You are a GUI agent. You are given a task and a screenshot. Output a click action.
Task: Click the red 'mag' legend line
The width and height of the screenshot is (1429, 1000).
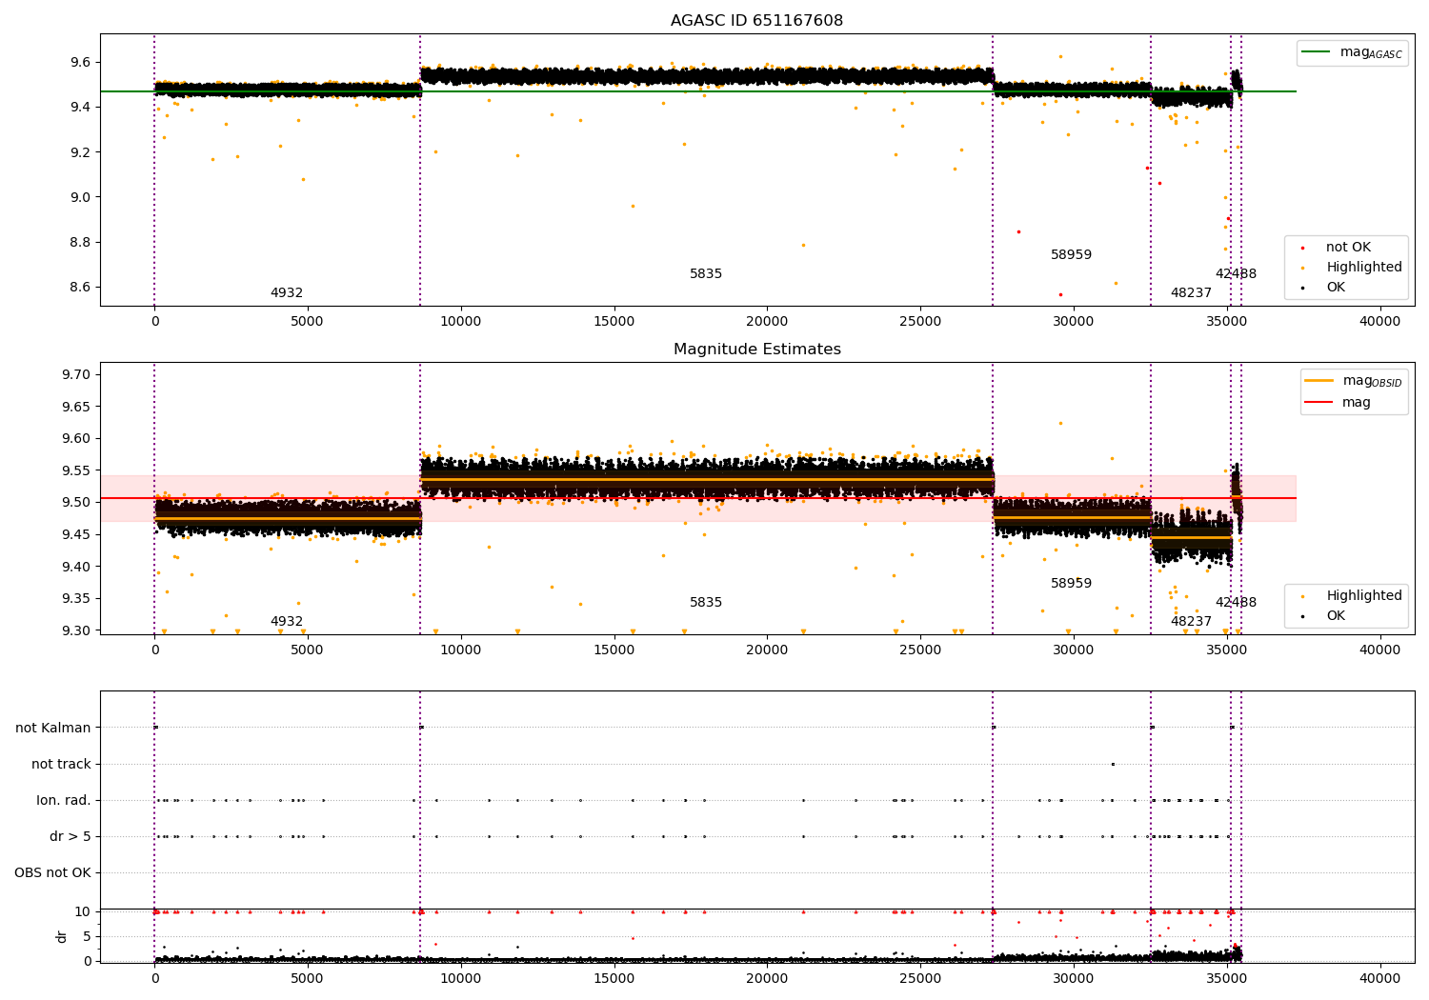coord(1318,403)
